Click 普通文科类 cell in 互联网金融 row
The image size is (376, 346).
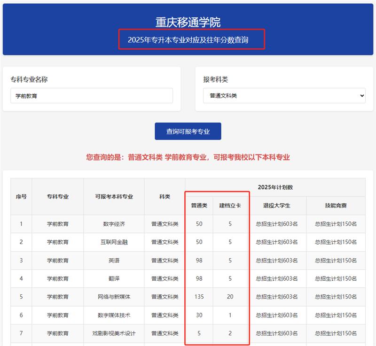165,242
